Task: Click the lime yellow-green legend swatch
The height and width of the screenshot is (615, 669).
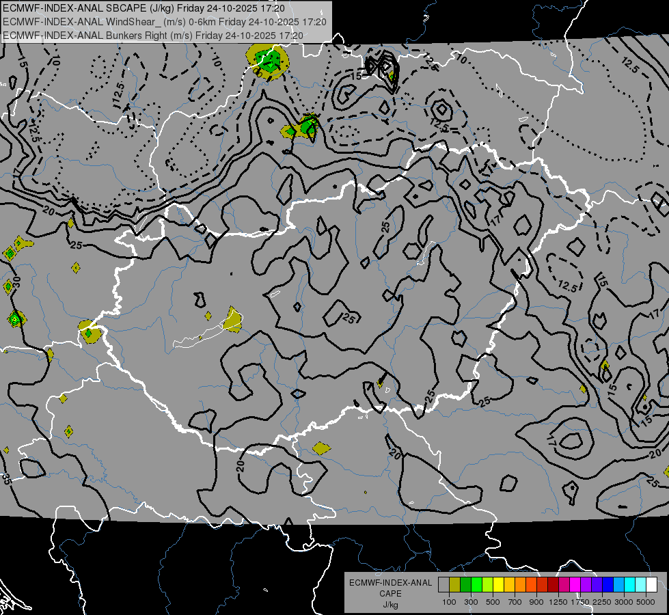Action: pos(488,585)
